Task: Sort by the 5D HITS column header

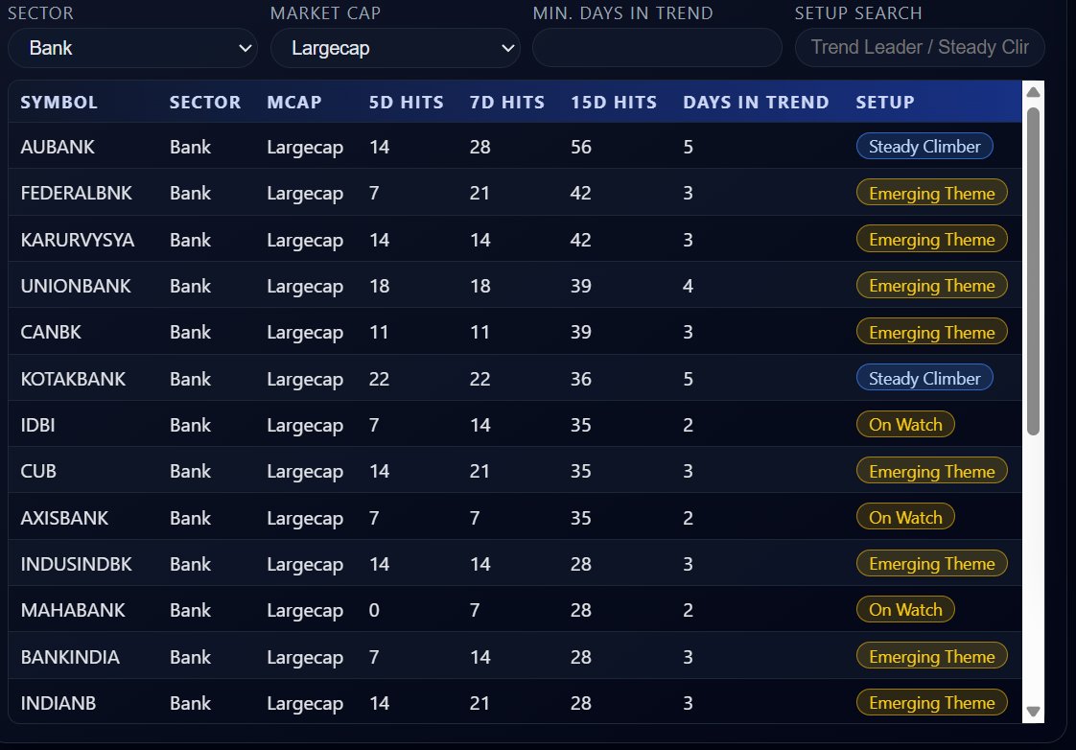Action: click(407, 103)
